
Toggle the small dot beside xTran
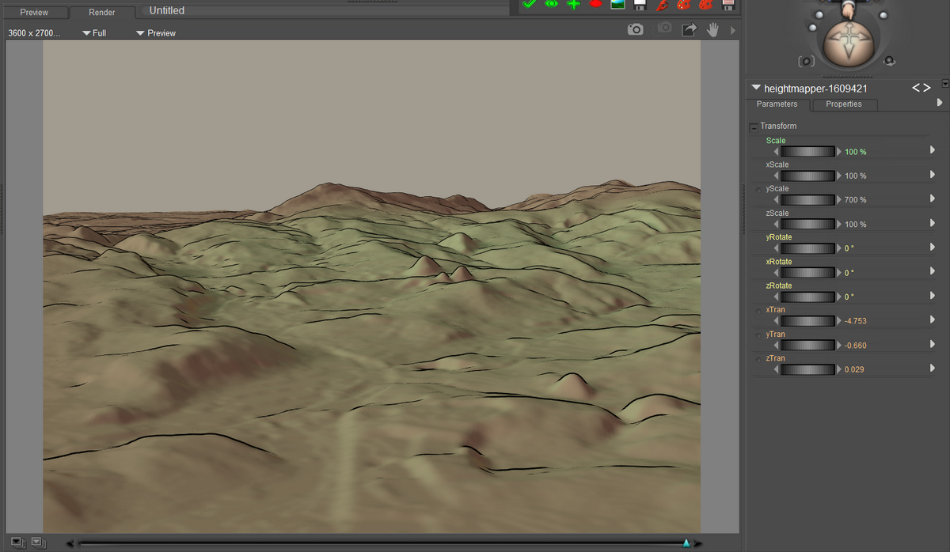tap(759, 311)
